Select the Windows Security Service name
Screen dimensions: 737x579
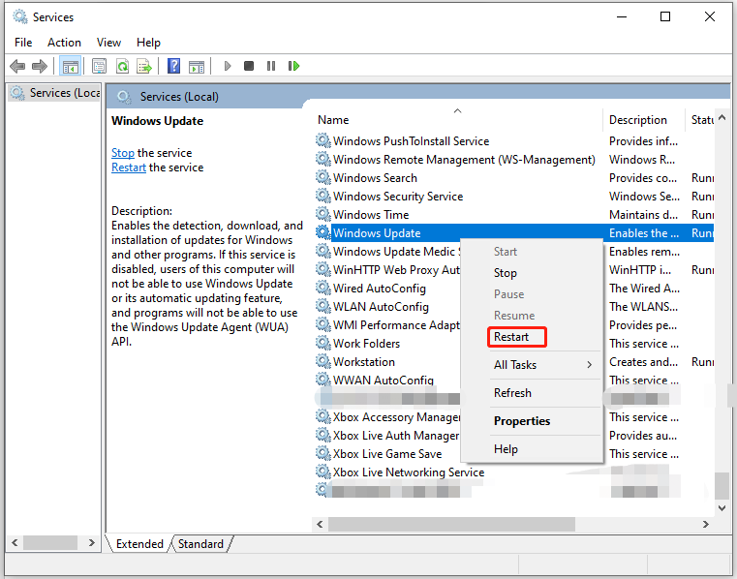[x=398, y=197]
